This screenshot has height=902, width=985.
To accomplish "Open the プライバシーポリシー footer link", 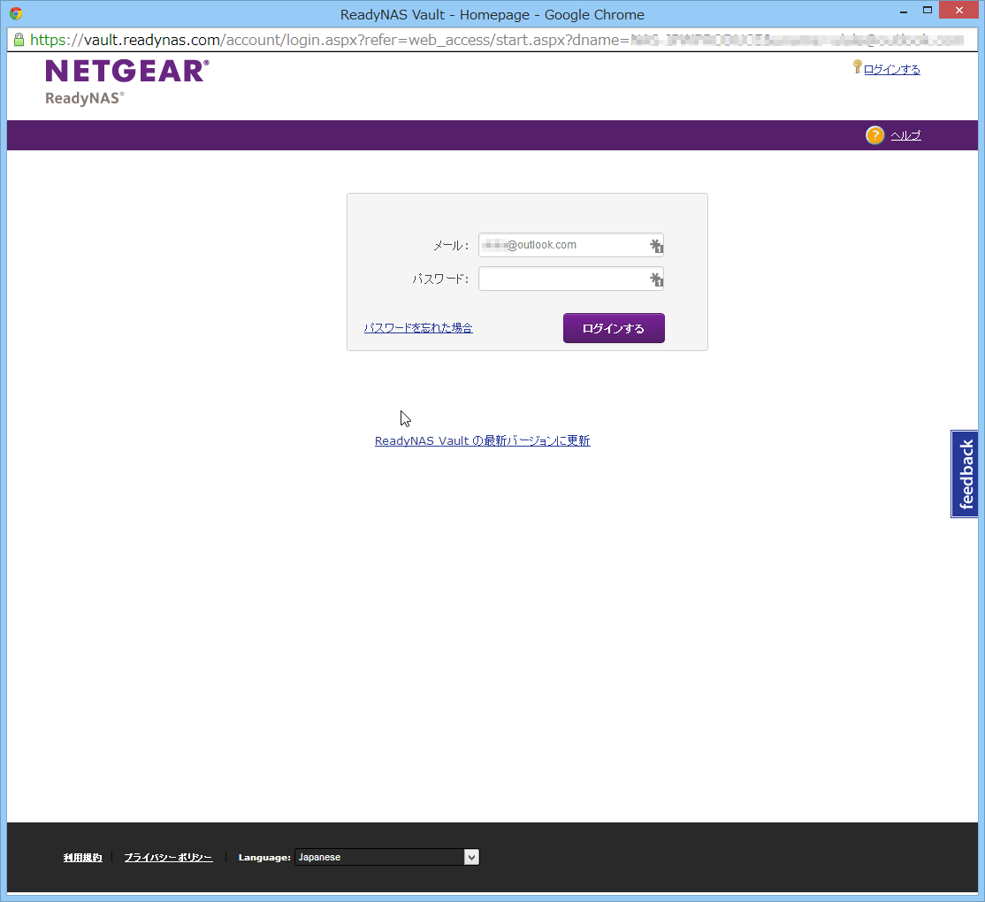I will 168,858.
